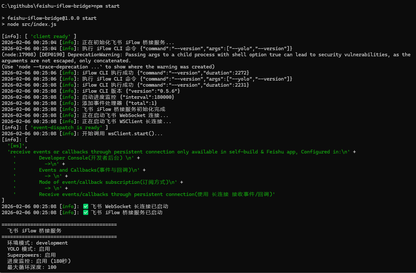416x273 pixels.
Task: Click the "最大循环深度: 100" line
Action: coord(32,267)
